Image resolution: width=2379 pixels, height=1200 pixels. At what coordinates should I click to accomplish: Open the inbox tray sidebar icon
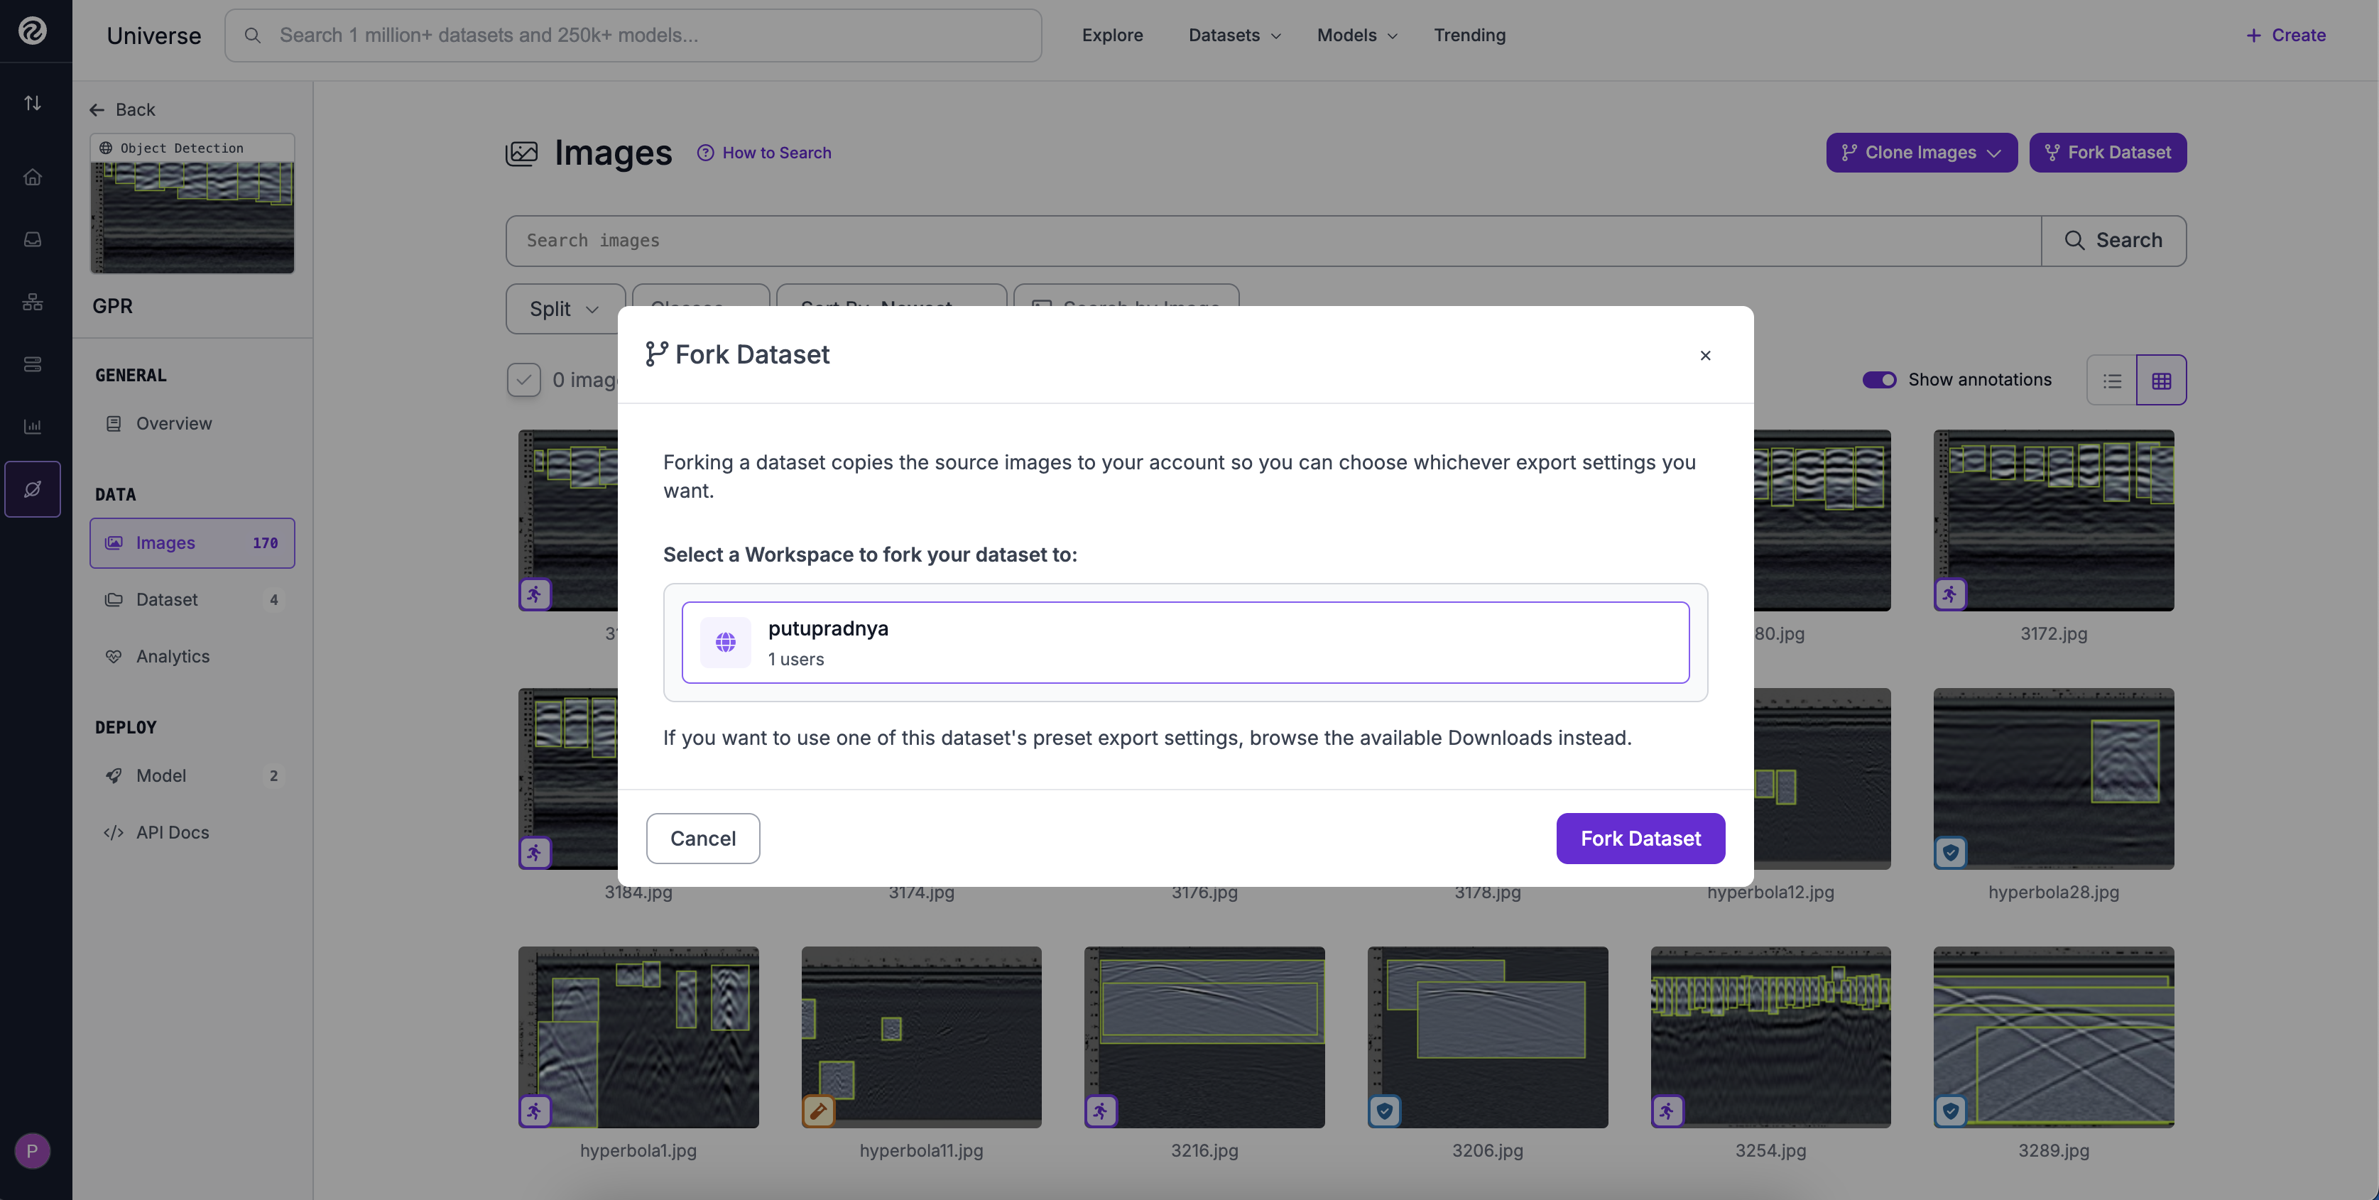point(33,239)
